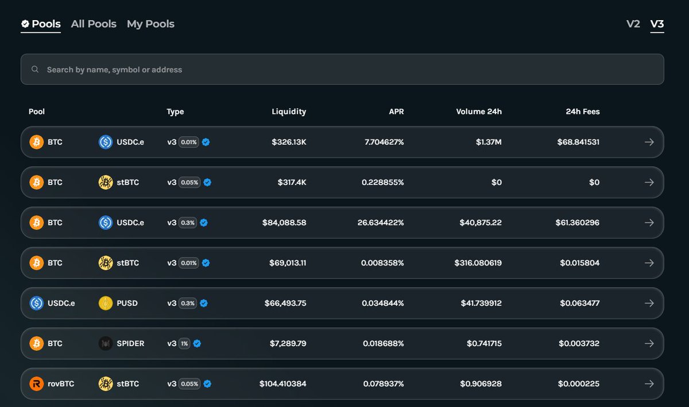This screenshot has width=689, height=407.
Task: Click stBTC icon in $317.4K liquidity row
Action: click(106, 182)
